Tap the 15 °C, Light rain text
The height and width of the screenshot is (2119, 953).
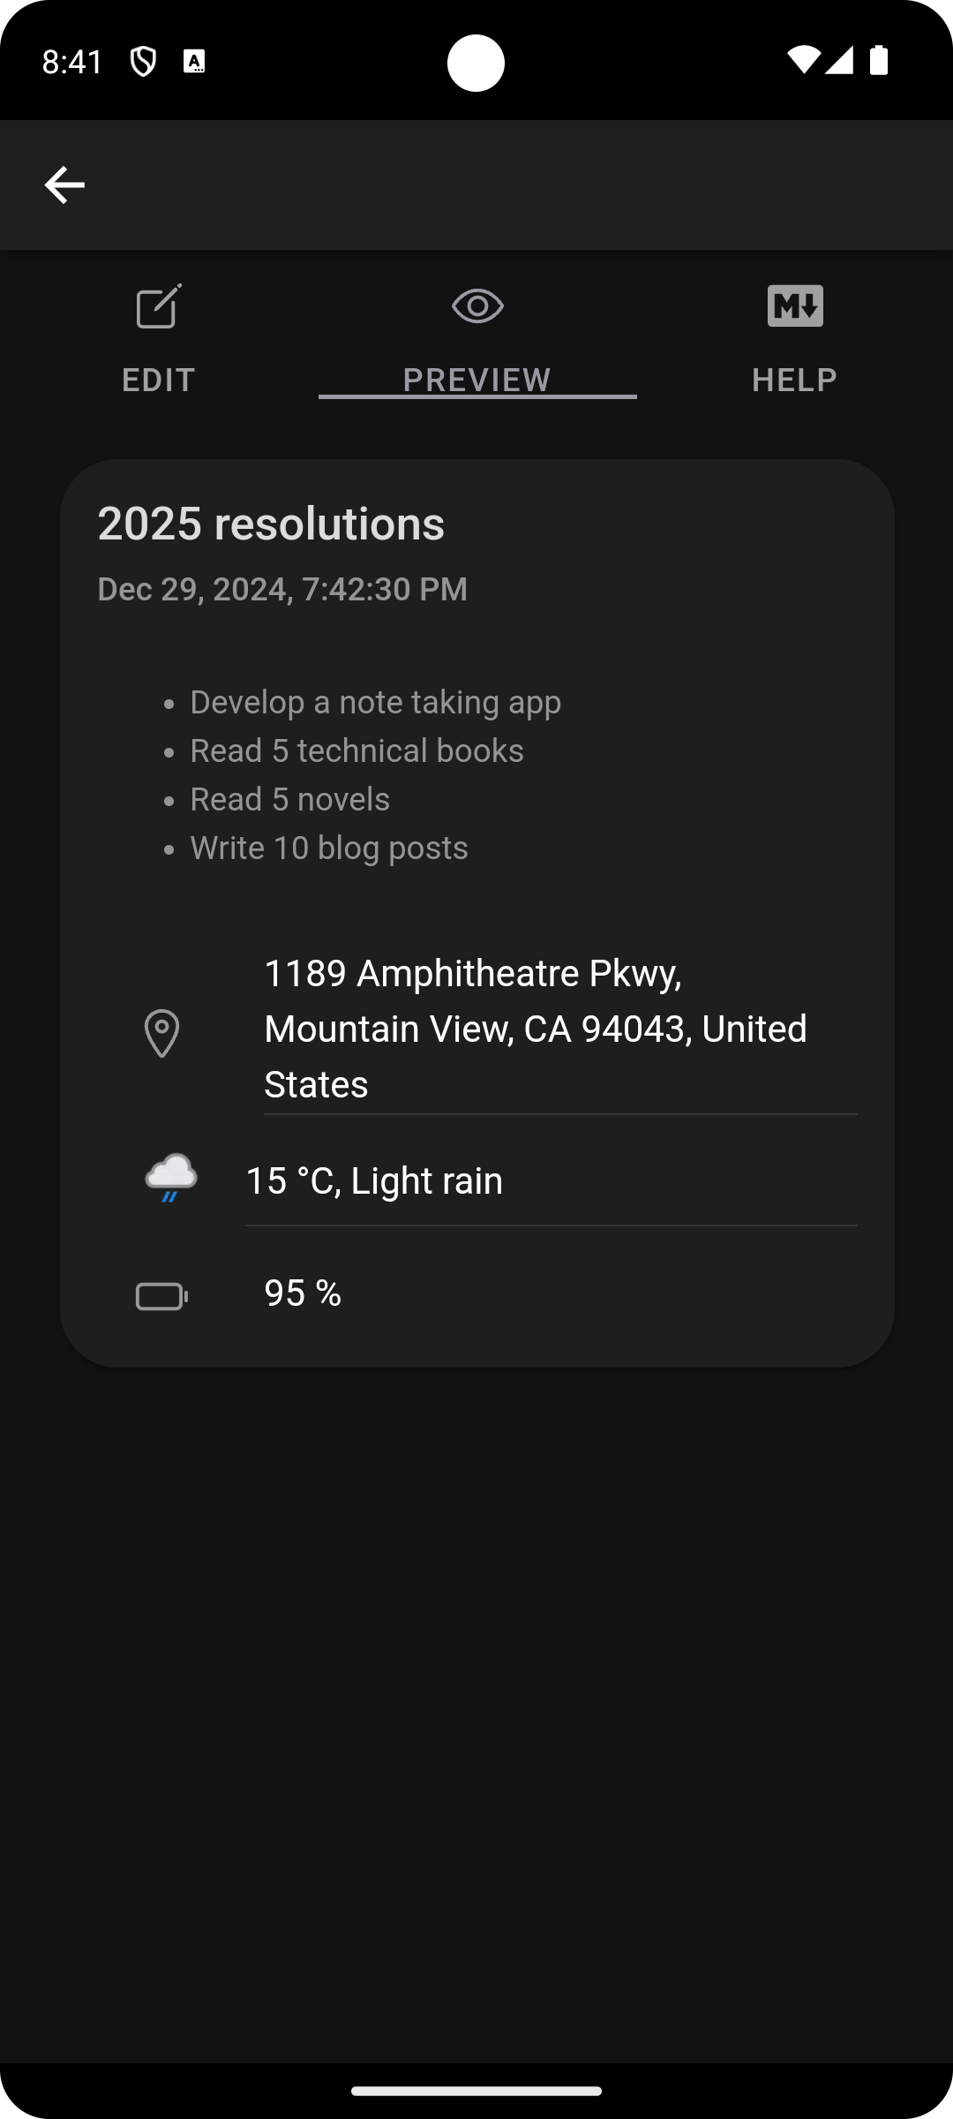coord(374,1181)
